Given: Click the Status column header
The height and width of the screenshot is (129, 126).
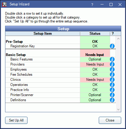Looking at the screenshot, I should click(x=95, y=34).
